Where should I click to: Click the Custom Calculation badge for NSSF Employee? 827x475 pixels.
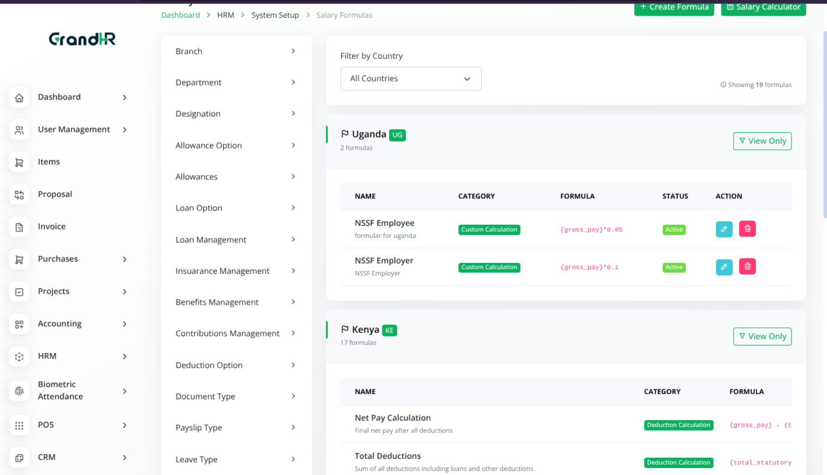(x=489, y=229)
